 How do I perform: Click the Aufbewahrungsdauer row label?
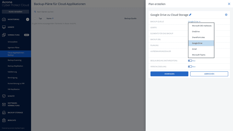(161, 51)
